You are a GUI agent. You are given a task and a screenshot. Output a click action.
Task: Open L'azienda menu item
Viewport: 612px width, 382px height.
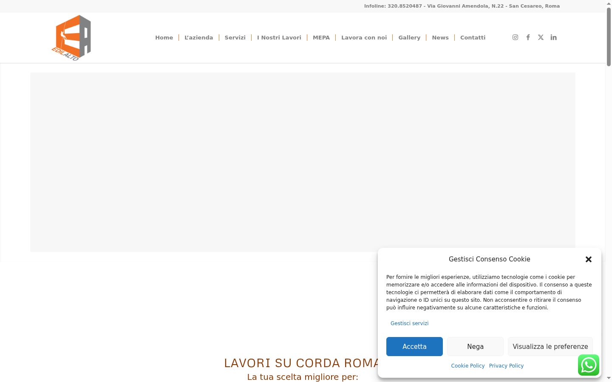point(198,37)
